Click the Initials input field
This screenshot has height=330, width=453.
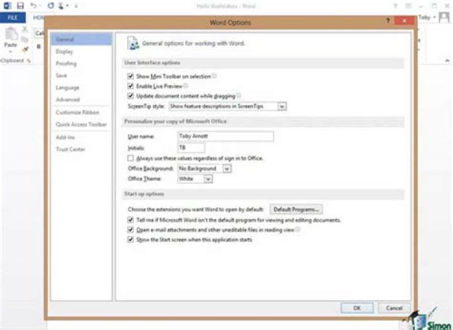[191, 148]
